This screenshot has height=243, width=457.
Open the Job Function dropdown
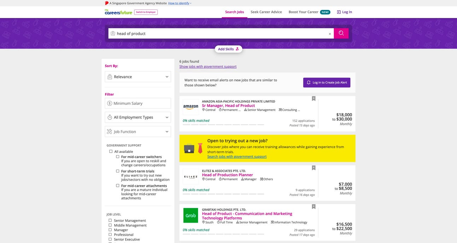click(x=138, y=132)
